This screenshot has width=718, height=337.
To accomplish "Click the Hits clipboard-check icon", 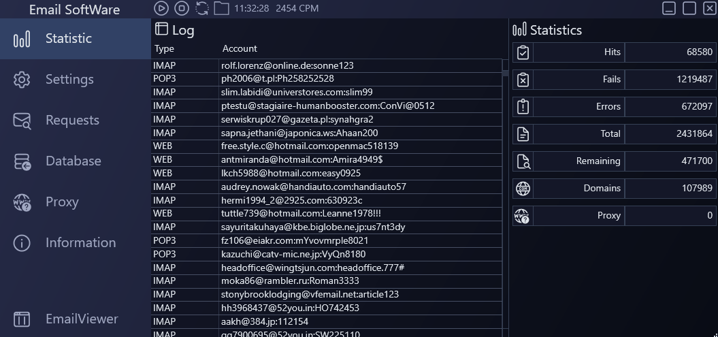I will [523, 52].
